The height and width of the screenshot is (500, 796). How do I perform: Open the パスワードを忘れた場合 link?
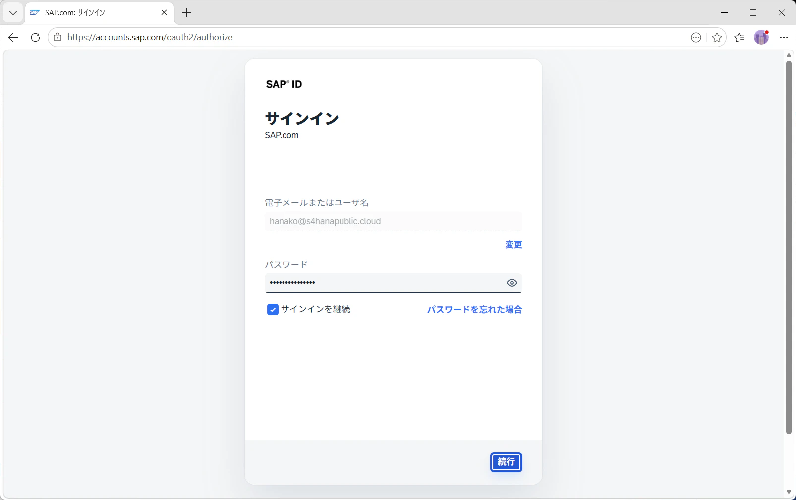[474, 310]
